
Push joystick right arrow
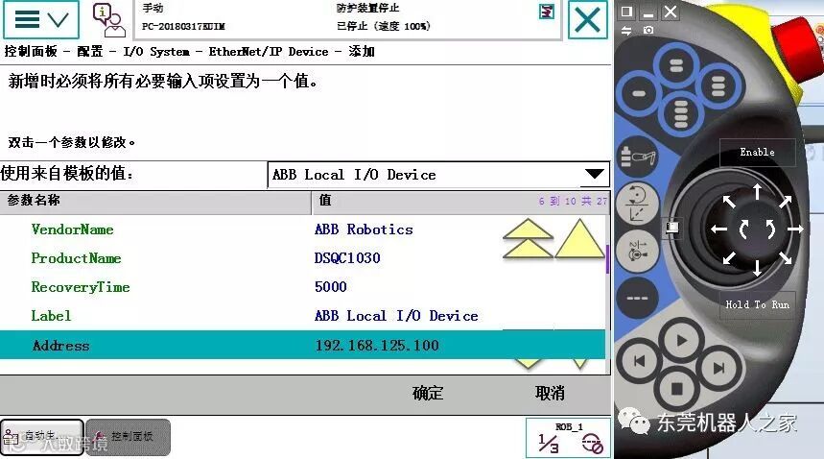click(795, 229)
